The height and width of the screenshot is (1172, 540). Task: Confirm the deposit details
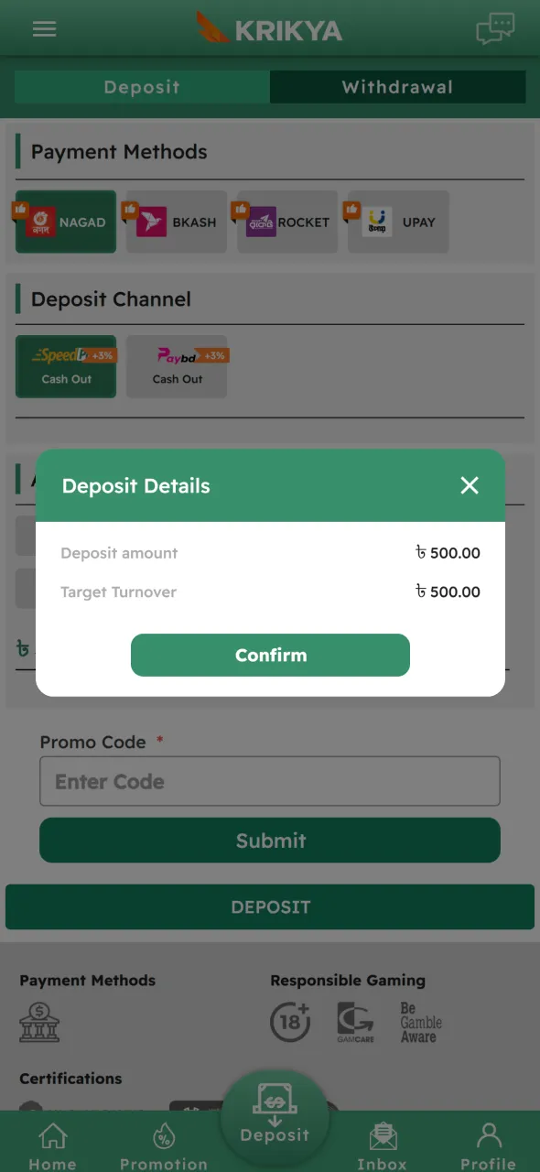tap(270, 655)
